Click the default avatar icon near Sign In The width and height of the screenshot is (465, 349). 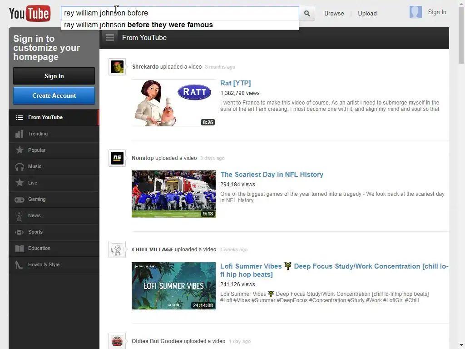coord(416,12)
